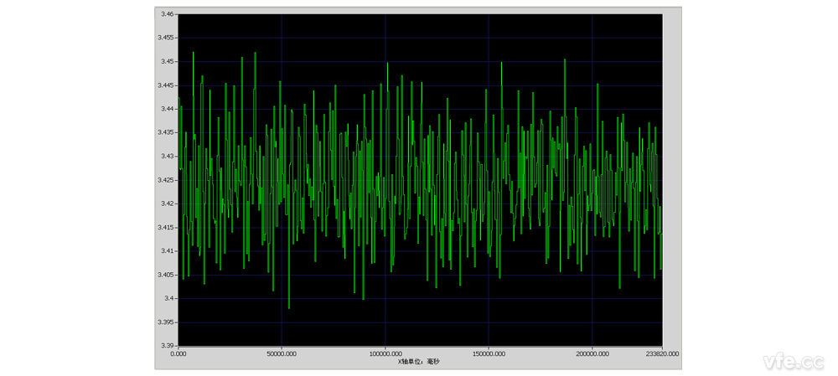Screen dimensions: 838x376
Task: Select the 200000.000 x-axis tick label
Action: pos(592,354)
